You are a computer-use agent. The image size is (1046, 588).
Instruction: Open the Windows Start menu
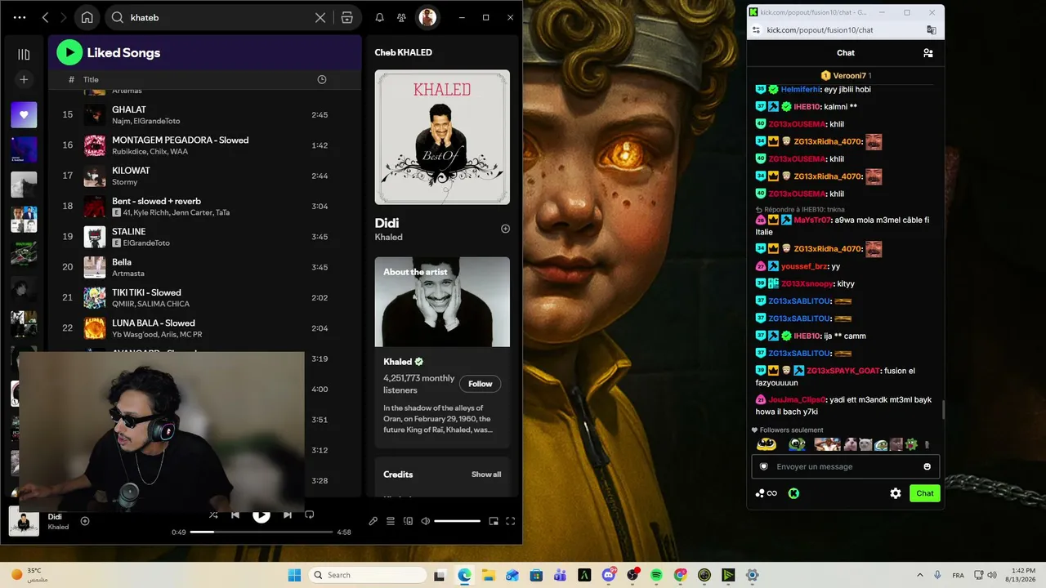pos(294,575)
